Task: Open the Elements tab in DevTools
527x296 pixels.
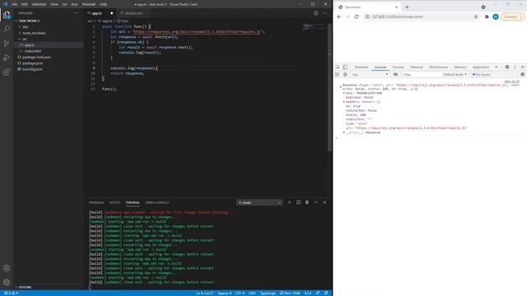Action: [361, 67]
